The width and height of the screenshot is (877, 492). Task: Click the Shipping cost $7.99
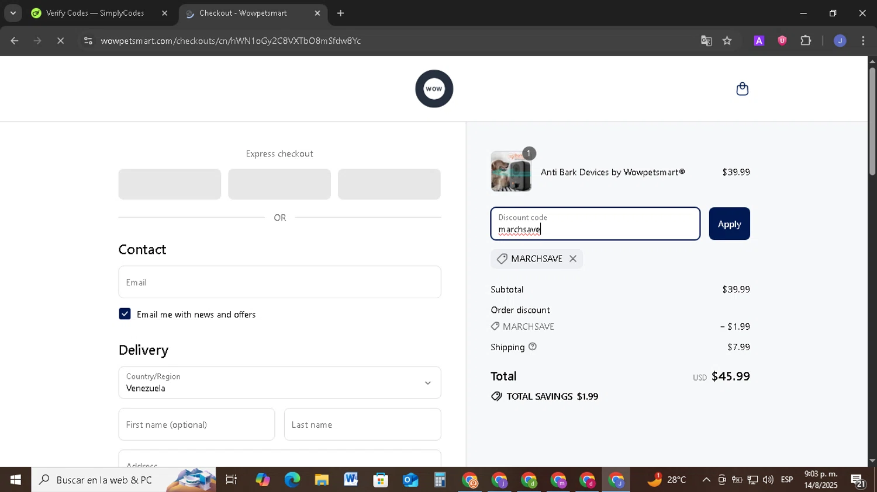tap(738, 347)
